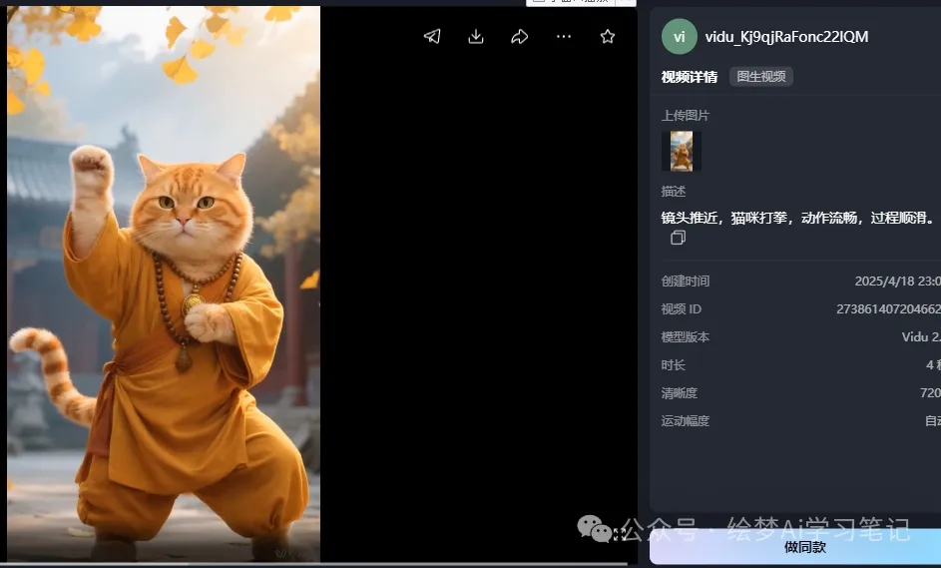The image size is (941, 568).
Task: Click the 视频 ID label
Action: pyautogui.click(x=682, y=309)
